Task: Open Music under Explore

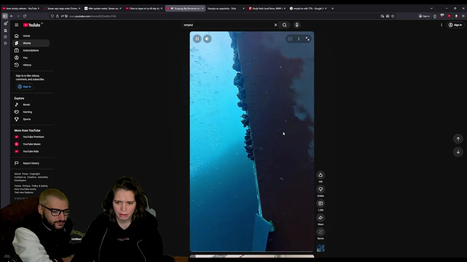Action: click(x=31, y=104)
